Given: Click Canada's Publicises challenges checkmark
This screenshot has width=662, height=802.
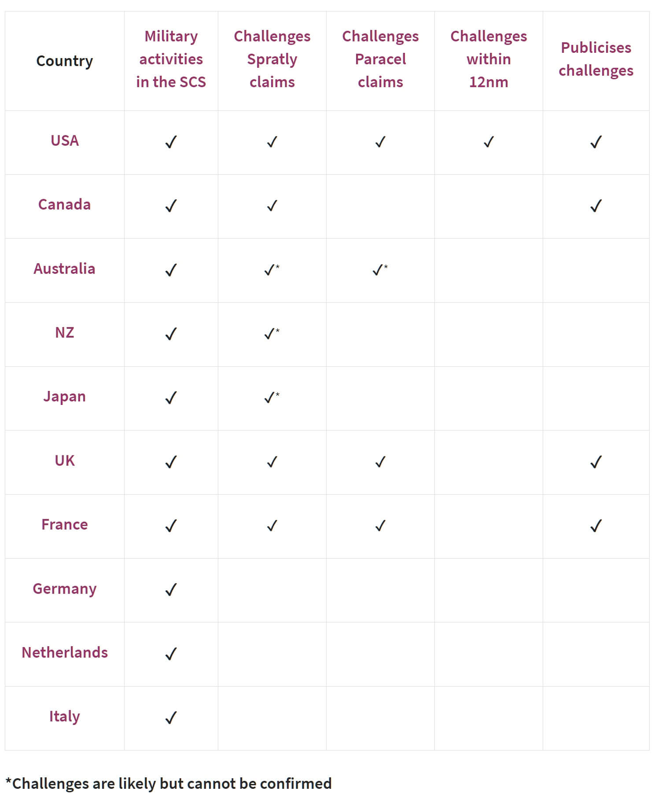Looking at the screenshot, I should pyautogui.click(x=596, y=206).
